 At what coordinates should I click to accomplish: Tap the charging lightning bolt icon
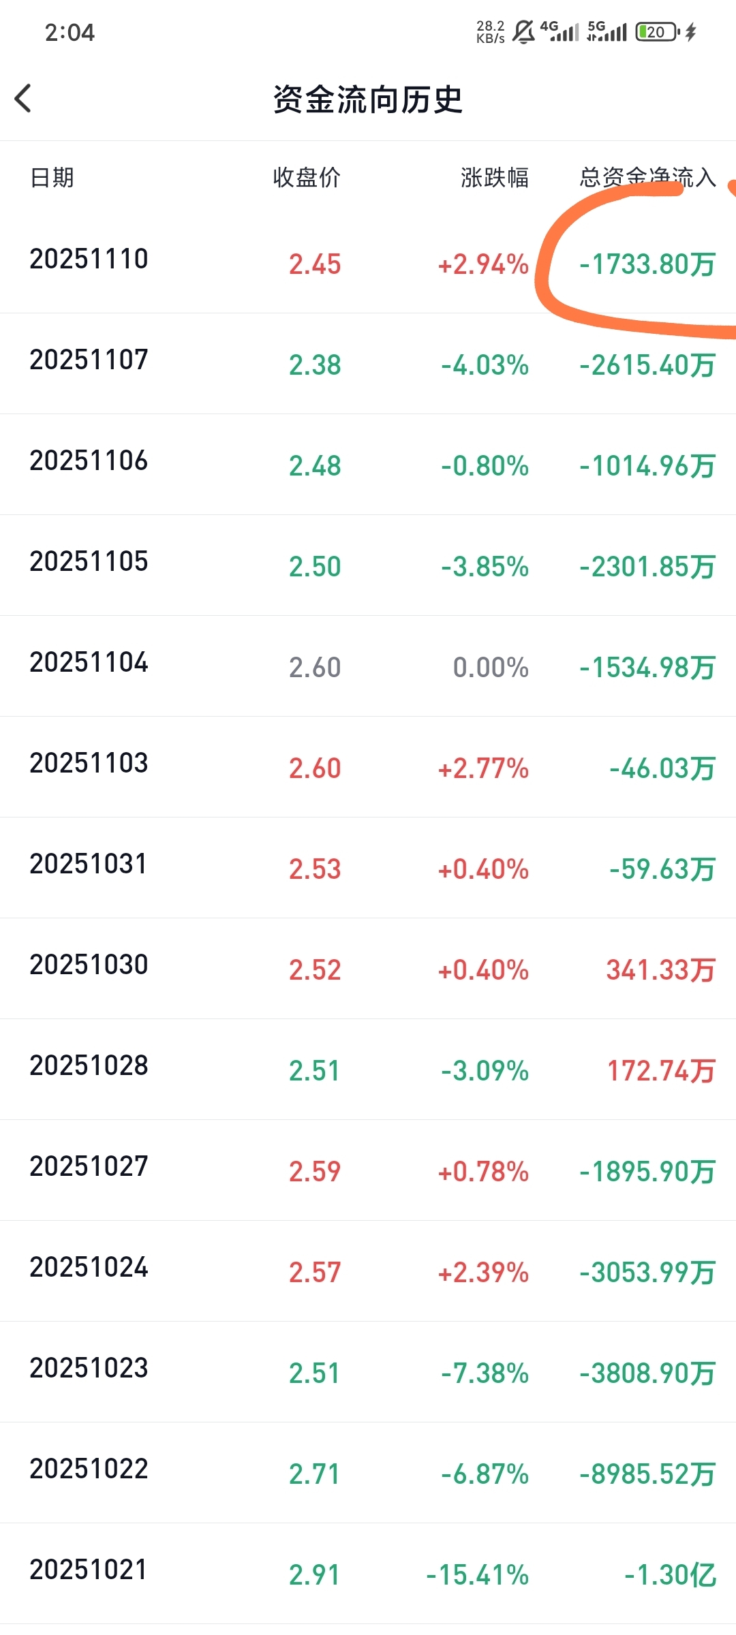[x=691, y=32]
